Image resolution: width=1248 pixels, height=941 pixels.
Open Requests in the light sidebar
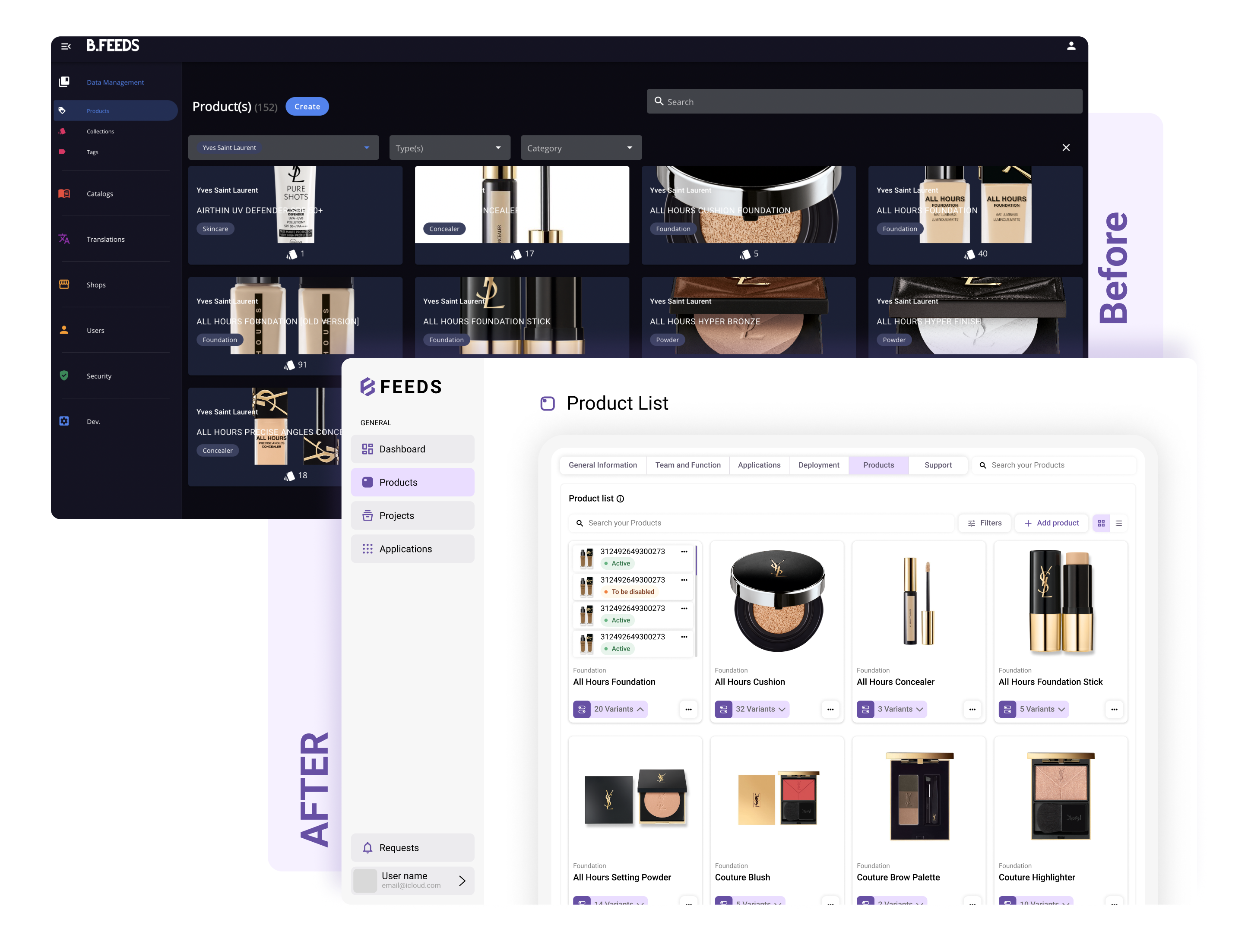(412, 848)
